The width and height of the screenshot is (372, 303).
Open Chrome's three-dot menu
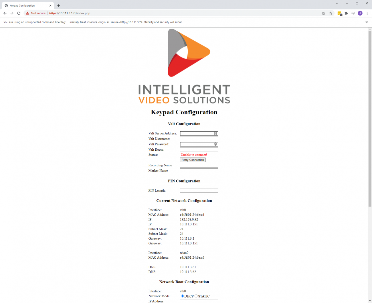[x=367, y=13]
